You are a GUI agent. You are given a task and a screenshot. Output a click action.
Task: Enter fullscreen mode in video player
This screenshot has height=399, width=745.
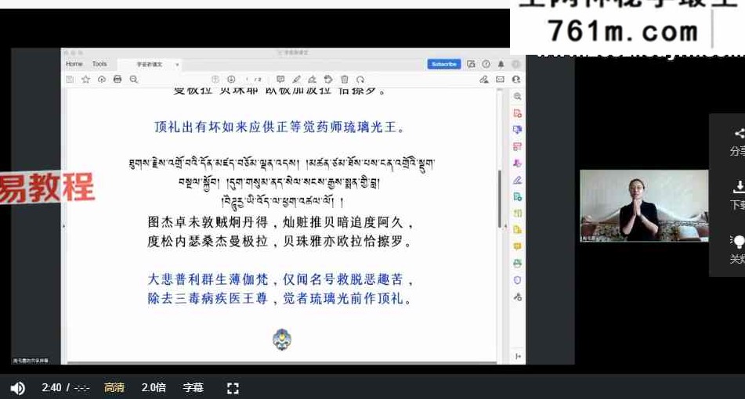pyautogui.click(x=233, y=388)
